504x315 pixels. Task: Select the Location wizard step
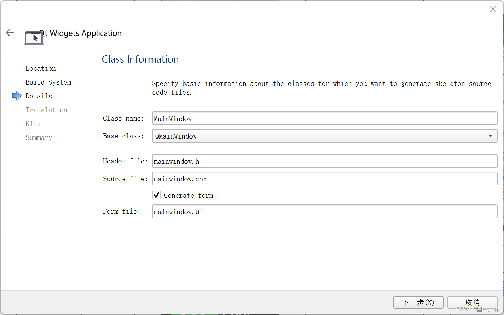[x=41, y=68]
